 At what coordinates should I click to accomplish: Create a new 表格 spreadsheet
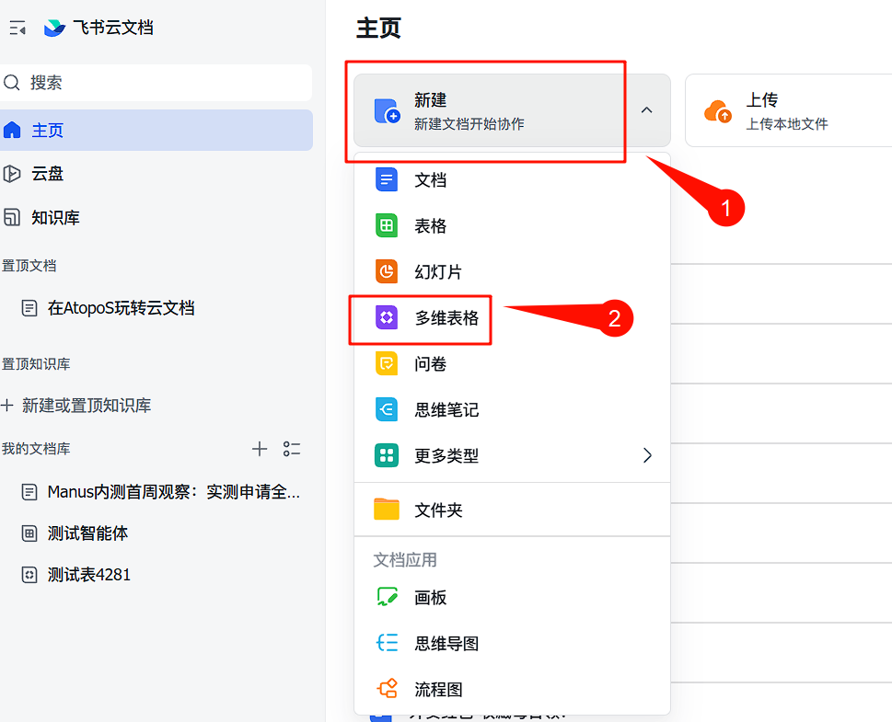tap(512, 225)
